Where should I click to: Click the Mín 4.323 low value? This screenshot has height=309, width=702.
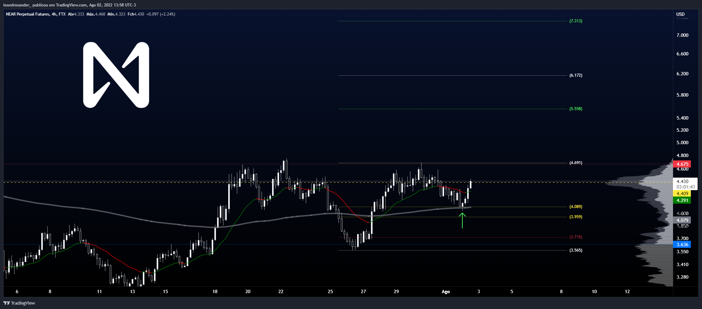[x=116, y=14]
